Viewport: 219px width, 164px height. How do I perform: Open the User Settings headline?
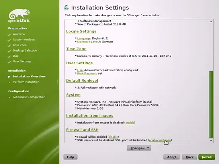[79, 63]
